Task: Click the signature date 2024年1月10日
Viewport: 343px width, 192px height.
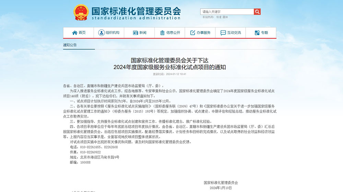Action: tap(221, 188)
